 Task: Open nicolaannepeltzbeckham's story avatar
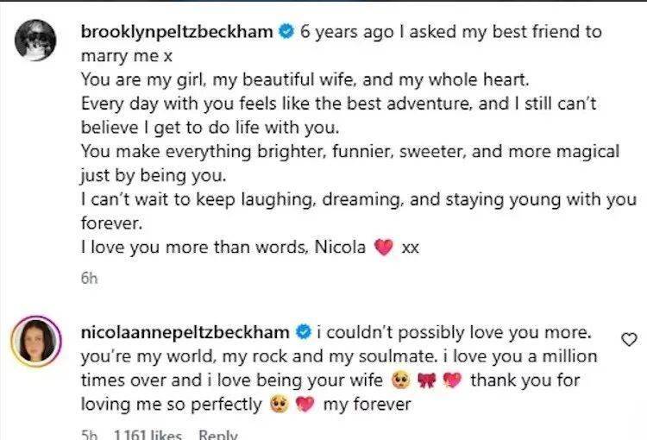[x=36, y=342]
